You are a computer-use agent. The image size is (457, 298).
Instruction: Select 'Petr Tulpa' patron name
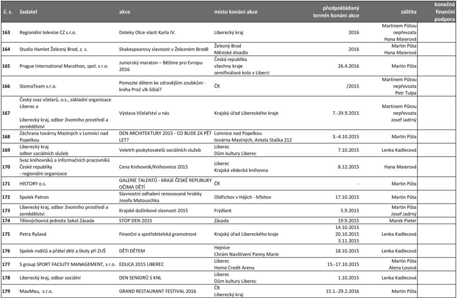406,93
